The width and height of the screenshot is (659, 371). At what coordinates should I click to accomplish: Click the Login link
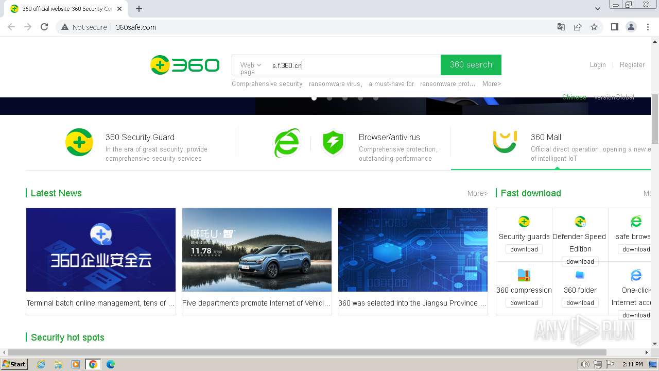coord(598,65)
